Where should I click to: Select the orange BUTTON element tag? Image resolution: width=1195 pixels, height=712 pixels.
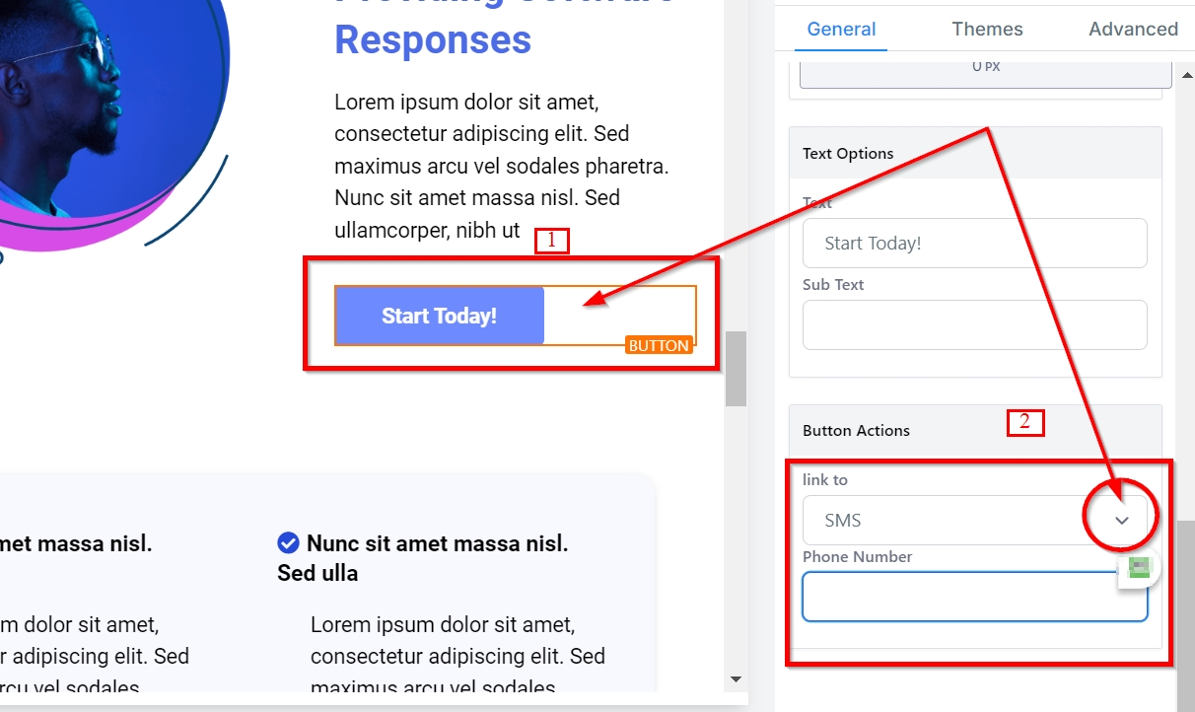point(659,345)
